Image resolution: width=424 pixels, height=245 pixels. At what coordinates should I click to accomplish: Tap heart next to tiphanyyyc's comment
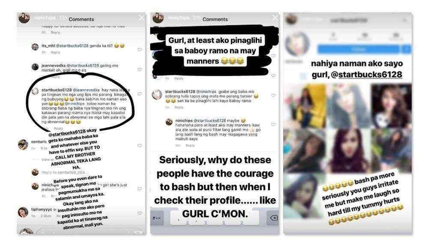pos(140,213)
